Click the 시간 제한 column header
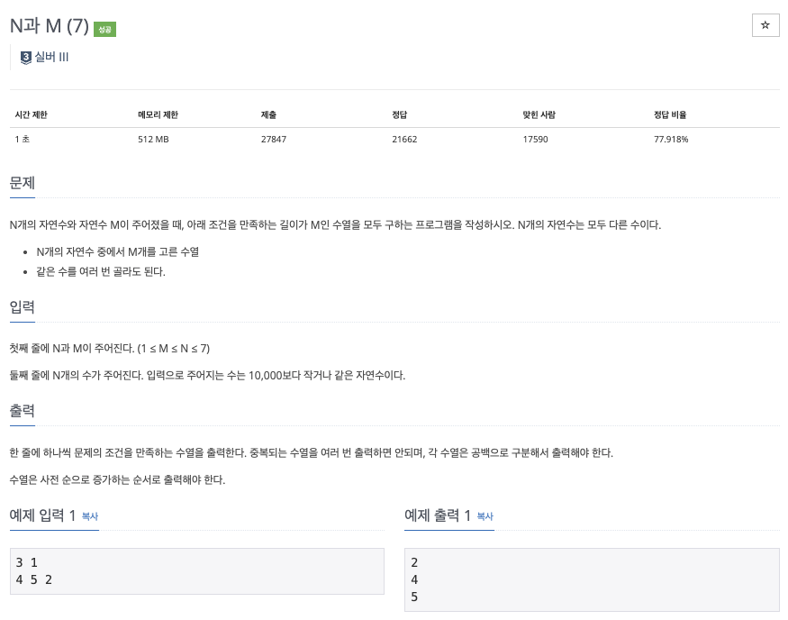 point(32,114)
